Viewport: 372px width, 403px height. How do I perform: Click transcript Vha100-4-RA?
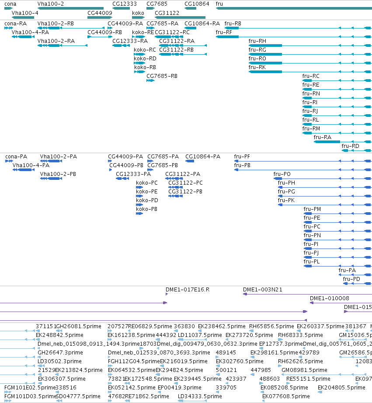pyautogui.click(x=30, y=32)
